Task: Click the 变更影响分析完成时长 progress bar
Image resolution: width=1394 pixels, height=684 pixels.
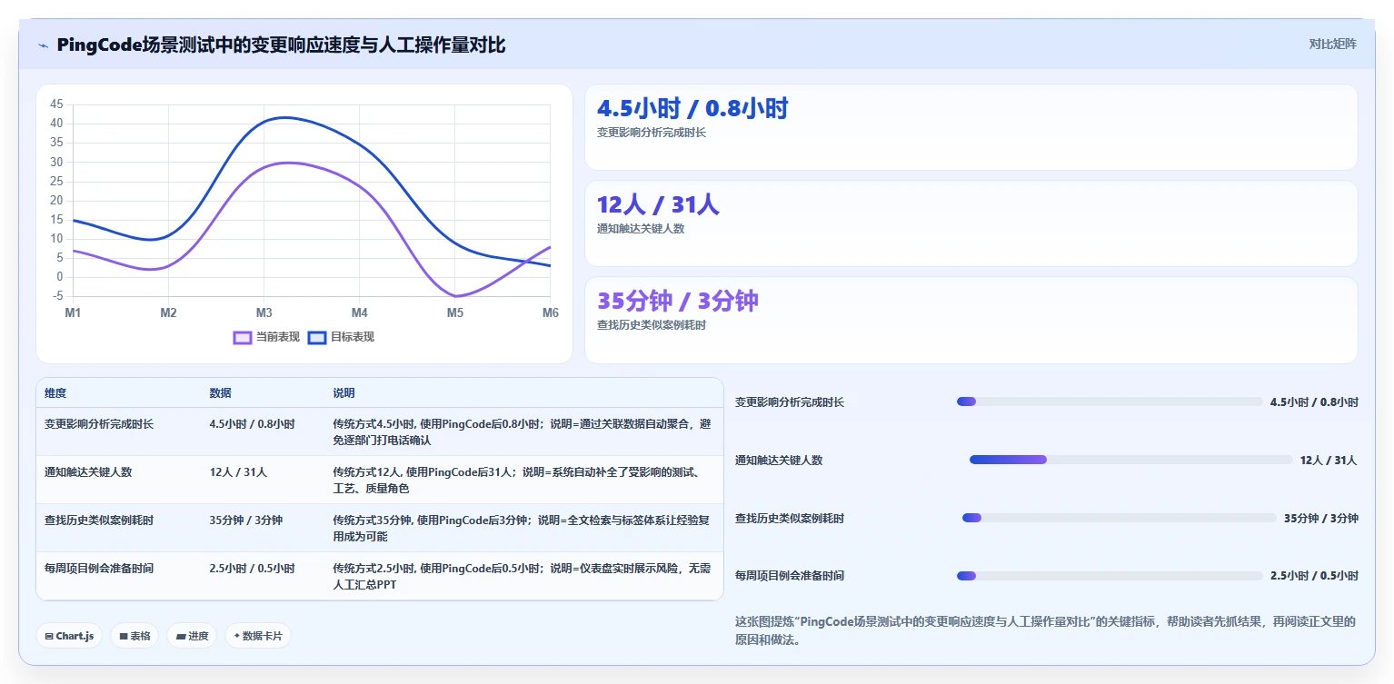Action: click(x=1110, y=401)
